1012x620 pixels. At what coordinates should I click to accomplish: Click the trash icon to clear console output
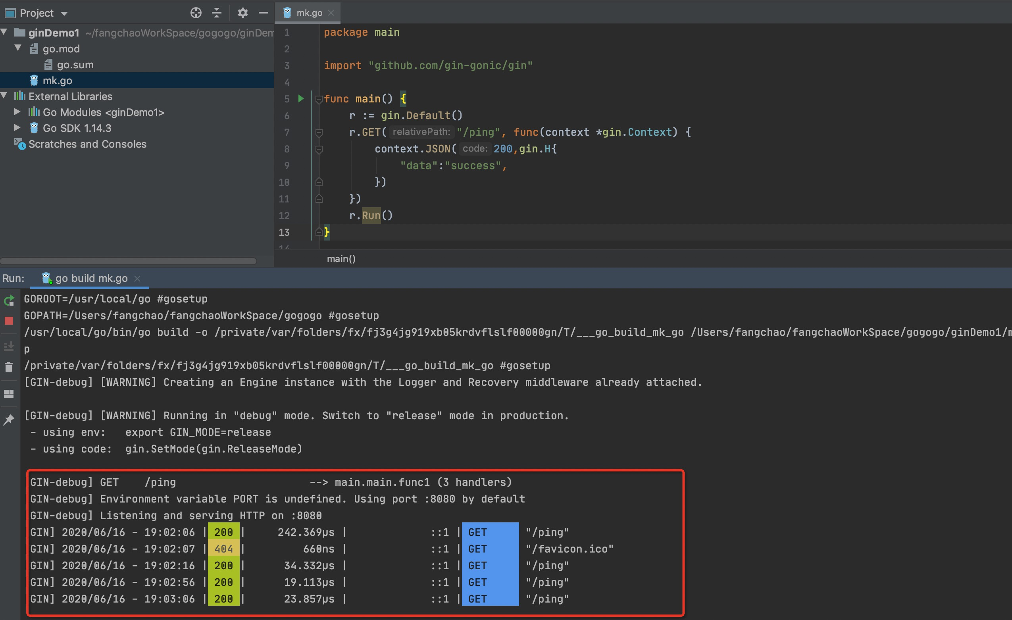tap(9, 367)
